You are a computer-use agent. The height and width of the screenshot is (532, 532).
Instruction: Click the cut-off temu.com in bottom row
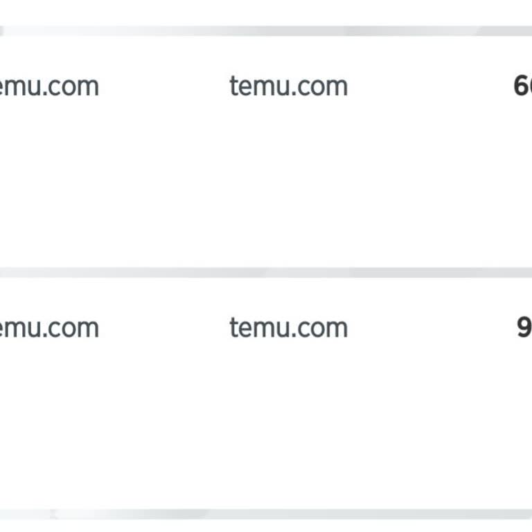[48, 328]
